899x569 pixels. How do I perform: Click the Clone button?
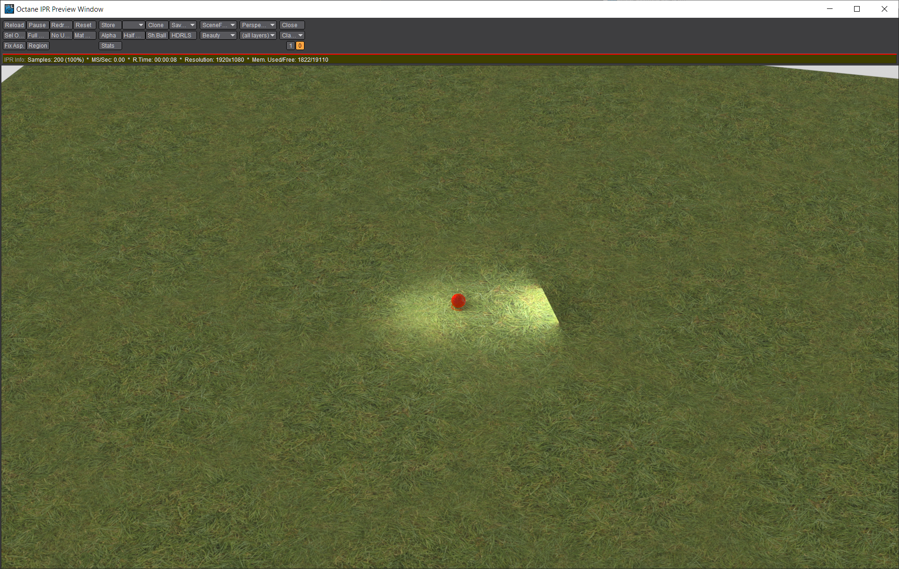coord(156,25)
